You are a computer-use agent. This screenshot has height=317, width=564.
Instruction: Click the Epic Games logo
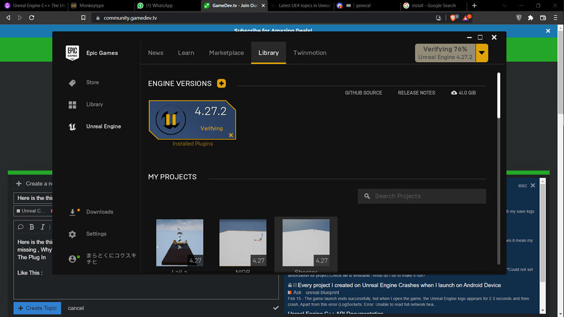click(x=72, y=53)
